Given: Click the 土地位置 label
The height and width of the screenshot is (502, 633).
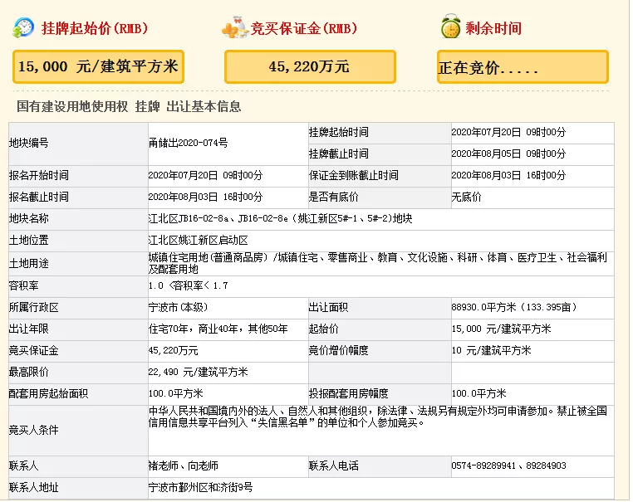Looking at the screenshot, I should (x=29, y=241).
